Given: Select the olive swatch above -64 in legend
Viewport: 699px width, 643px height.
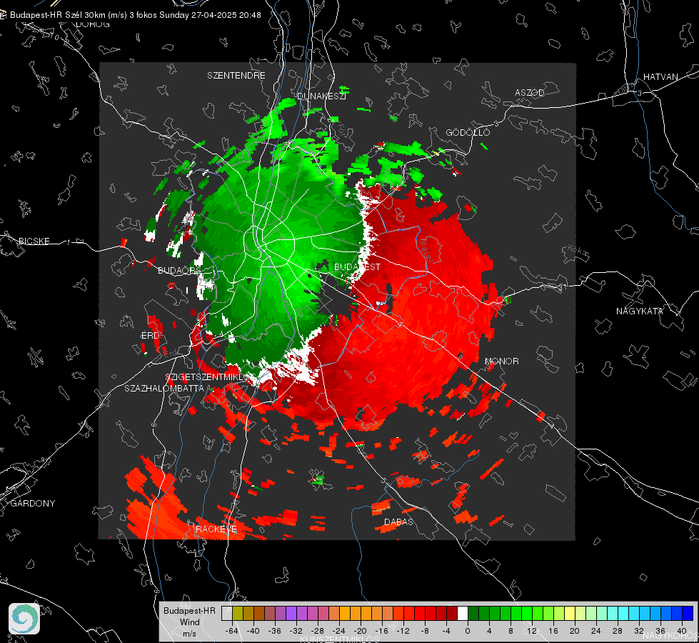Looking at the screenshot, I should (238, 614).
